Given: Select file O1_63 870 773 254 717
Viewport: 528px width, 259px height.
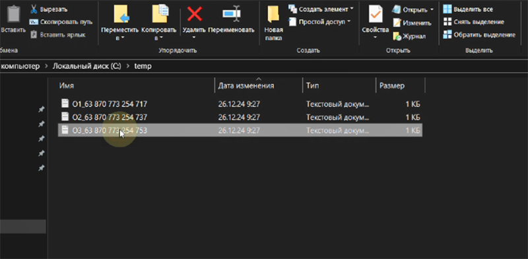Looking at the screenshot, I should click(110, 104).
